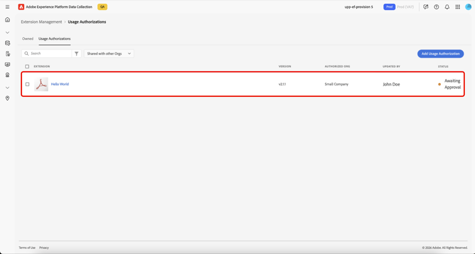Click Add Usage Authorization button

440,54
